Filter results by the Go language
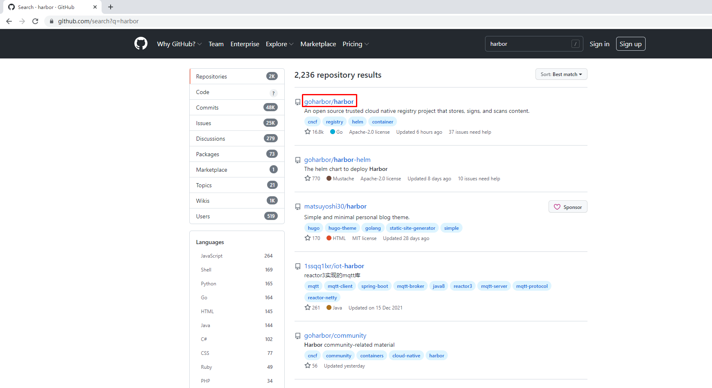This screenshot has height=388, width=712. tap(204, 298)
